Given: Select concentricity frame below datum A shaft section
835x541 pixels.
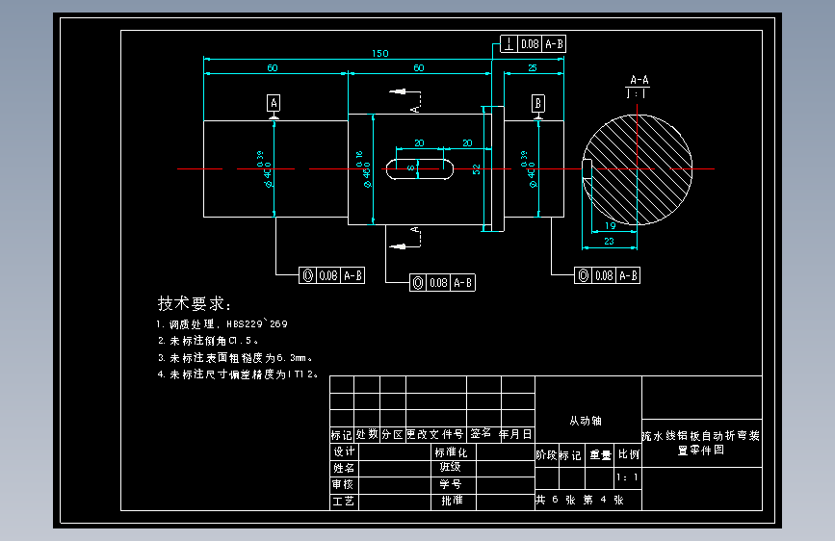Looking at the screenshot, I should [331, 275].
